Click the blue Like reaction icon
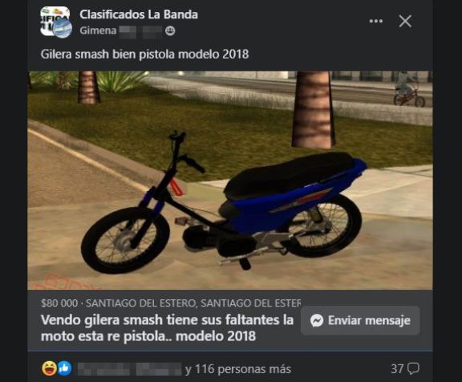Image resolution: width=462 pixels, height=382 pixels. tap(64, 368)
